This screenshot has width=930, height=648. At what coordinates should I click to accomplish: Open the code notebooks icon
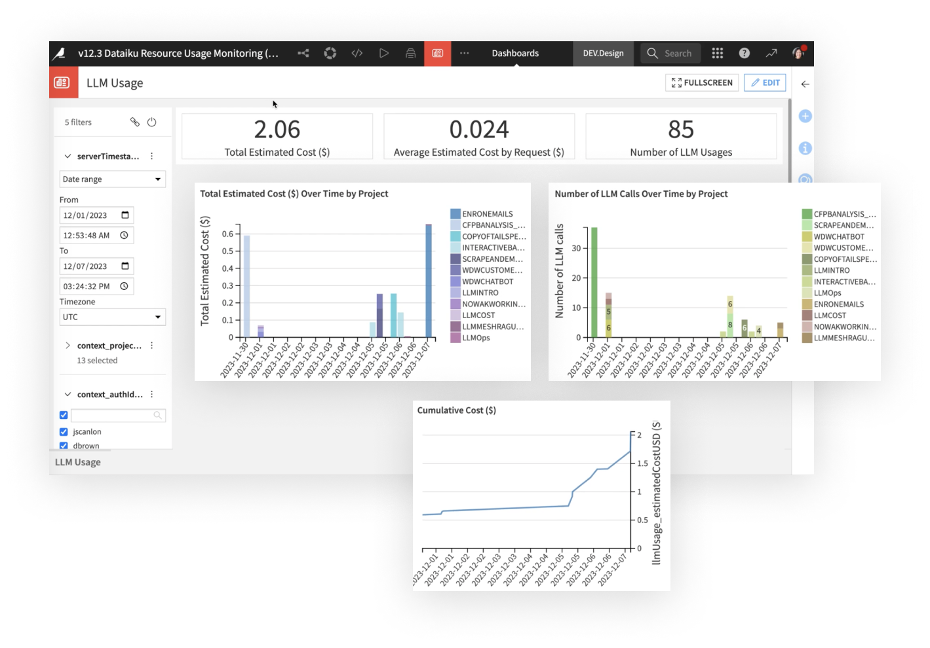[x=357, y=53]
